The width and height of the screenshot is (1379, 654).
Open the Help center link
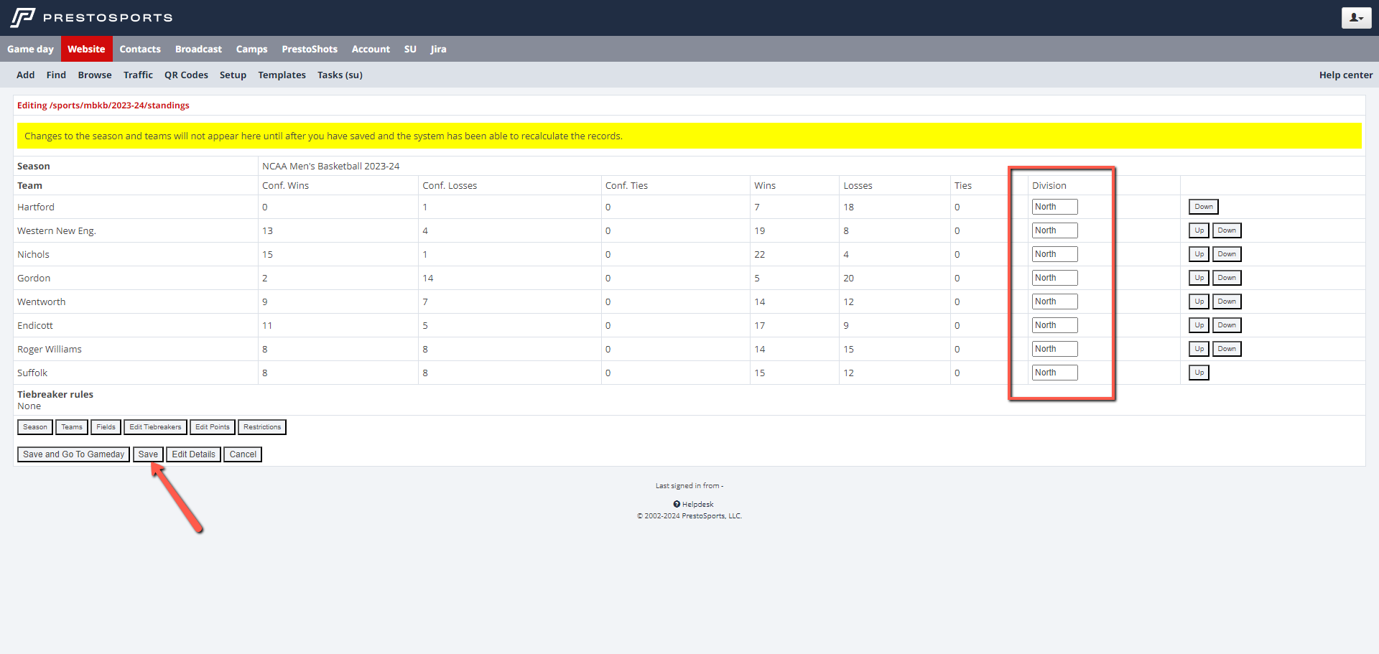point(1345,75)
